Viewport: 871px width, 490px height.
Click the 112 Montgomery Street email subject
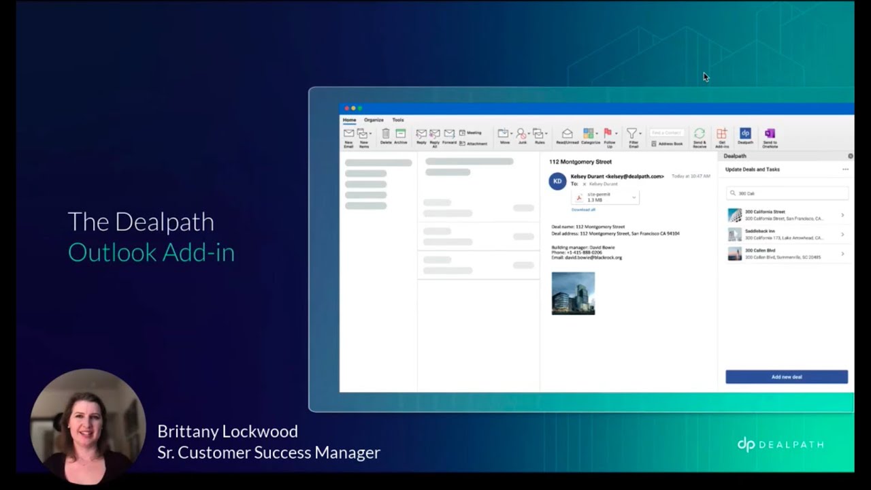[x=580, y=162]
